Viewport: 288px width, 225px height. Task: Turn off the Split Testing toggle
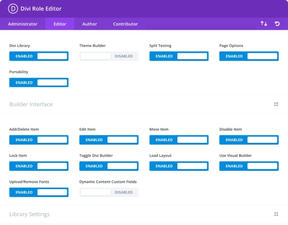click(179, 56)
